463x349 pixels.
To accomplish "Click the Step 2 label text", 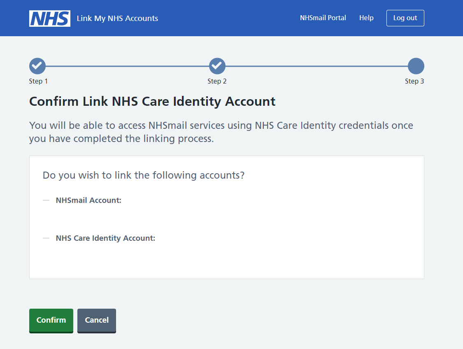I will (x=217, y=81).
